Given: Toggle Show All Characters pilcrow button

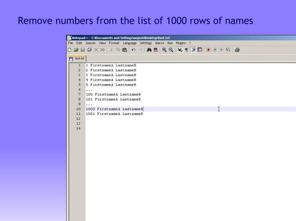Looking at the screenshot, I should tap(187, 49).
